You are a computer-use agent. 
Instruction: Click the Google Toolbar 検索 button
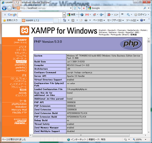pyautogui.click(x=71, y=15)
